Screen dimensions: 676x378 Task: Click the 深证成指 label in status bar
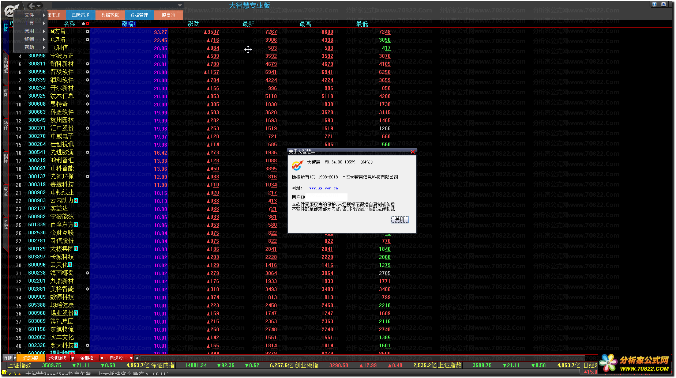163,365
